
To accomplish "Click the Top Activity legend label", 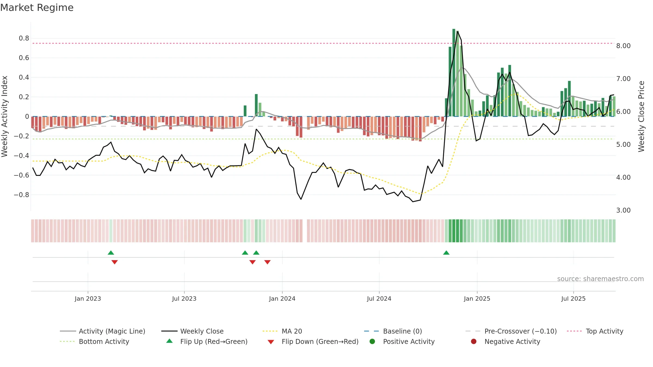I will click(605, 331).
